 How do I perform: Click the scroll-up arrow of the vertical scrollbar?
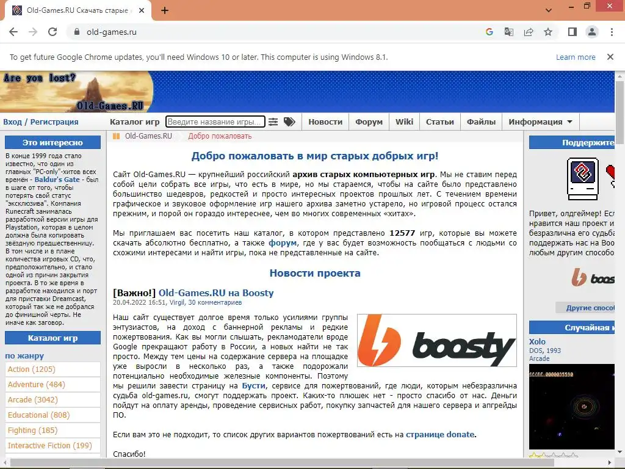click(x=620, y=75)
